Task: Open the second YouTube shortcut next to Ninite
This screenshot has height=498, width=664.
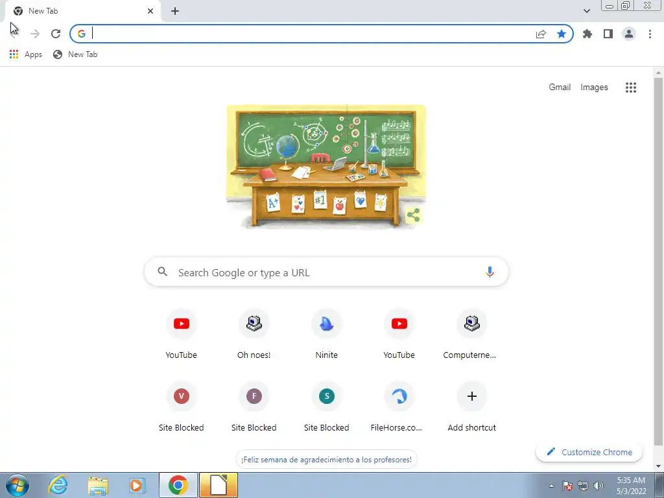Action: (x=399, y=335)
